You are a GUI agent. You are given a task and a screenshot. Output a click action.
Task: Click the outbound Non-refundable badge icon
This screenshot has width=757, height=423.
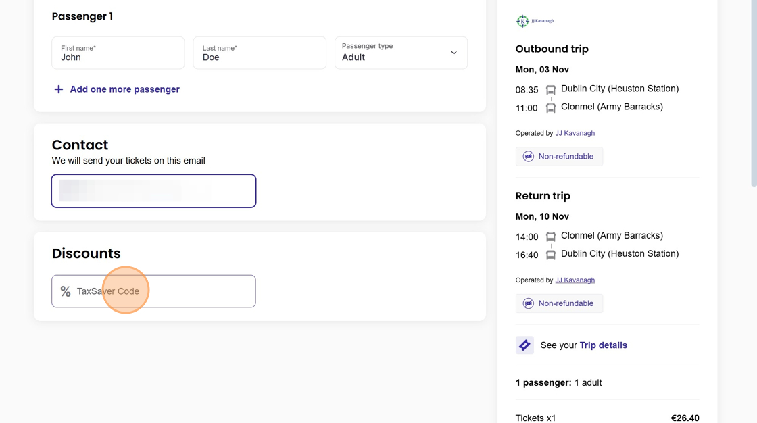(529, 157)
